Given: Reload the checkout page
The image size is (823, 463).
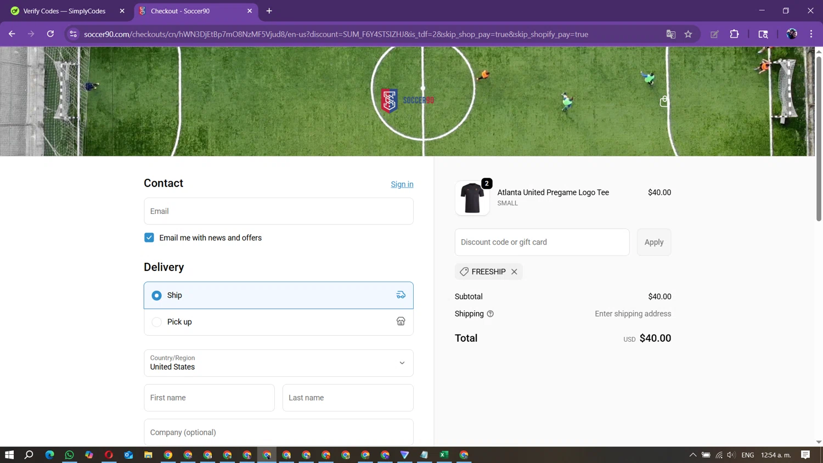Looking at the screenshot, I should [x=50, y=34].
